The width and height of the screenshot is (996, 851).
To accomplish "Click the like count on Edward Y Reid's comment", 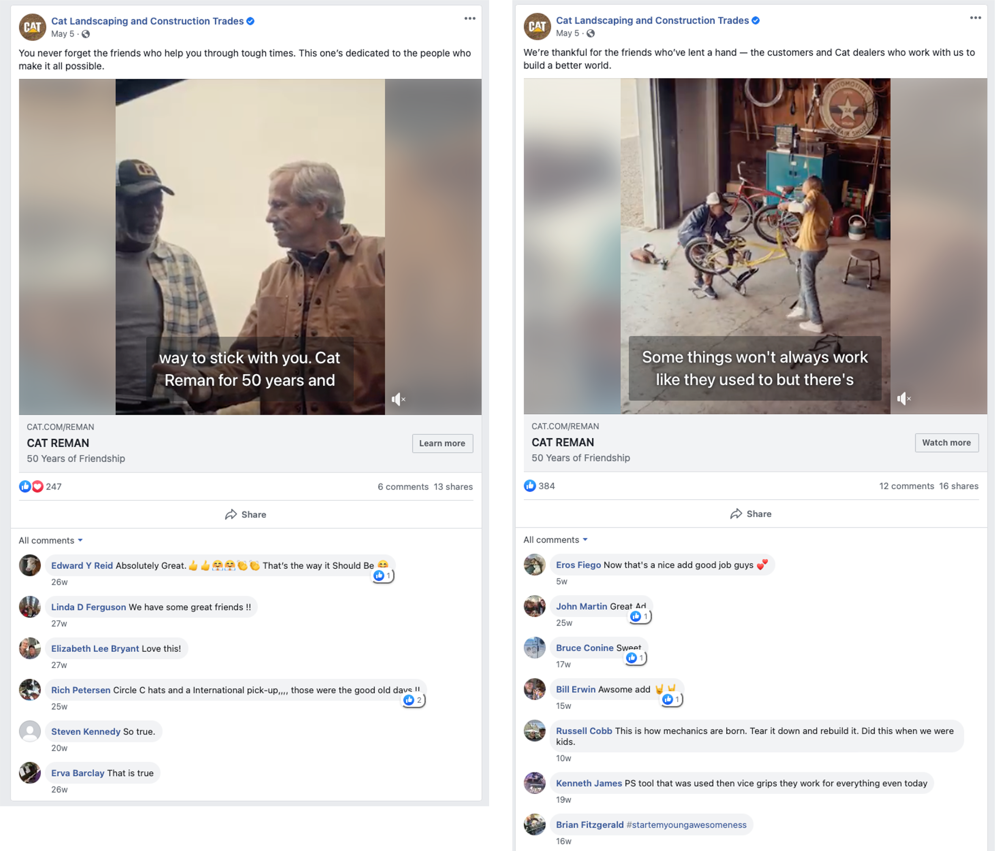I will coord(383,576).
